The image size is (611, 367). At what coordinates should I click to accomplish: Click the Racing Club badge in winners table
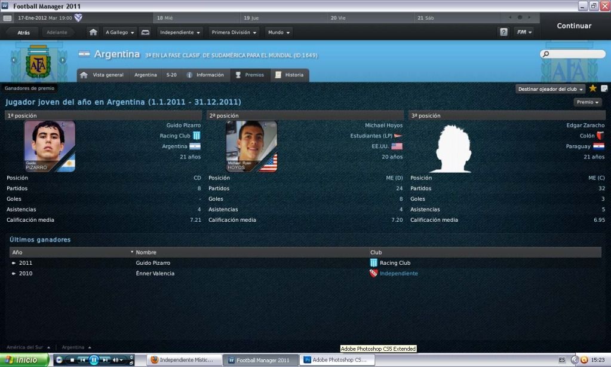click(374, 263)
